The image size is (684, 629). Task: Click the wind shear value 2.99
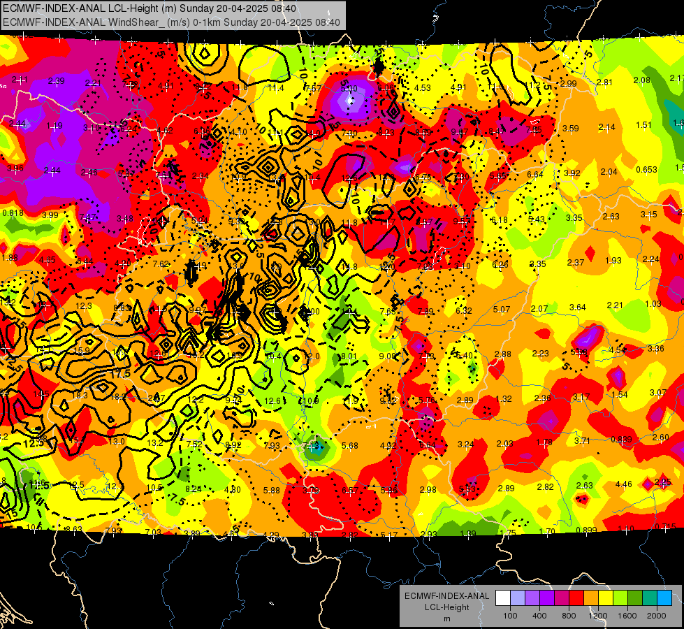click(x=569, y=84)
